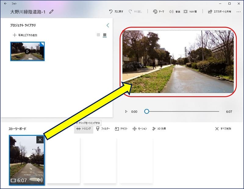
Task: Open the 16:9 横 aspect ratio dropdown
Action: [190, 12]
